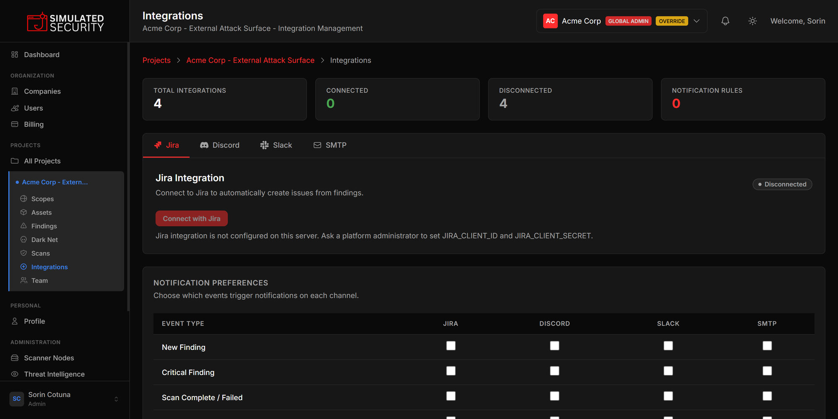Open the notifications bell icon
The width and height of the screenshot is (838, 419).
725,21
